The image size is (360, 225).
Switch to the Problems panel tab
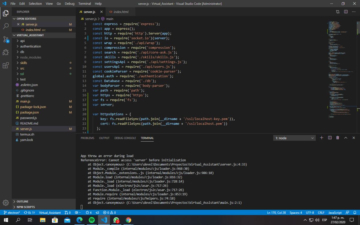(87, 138)
